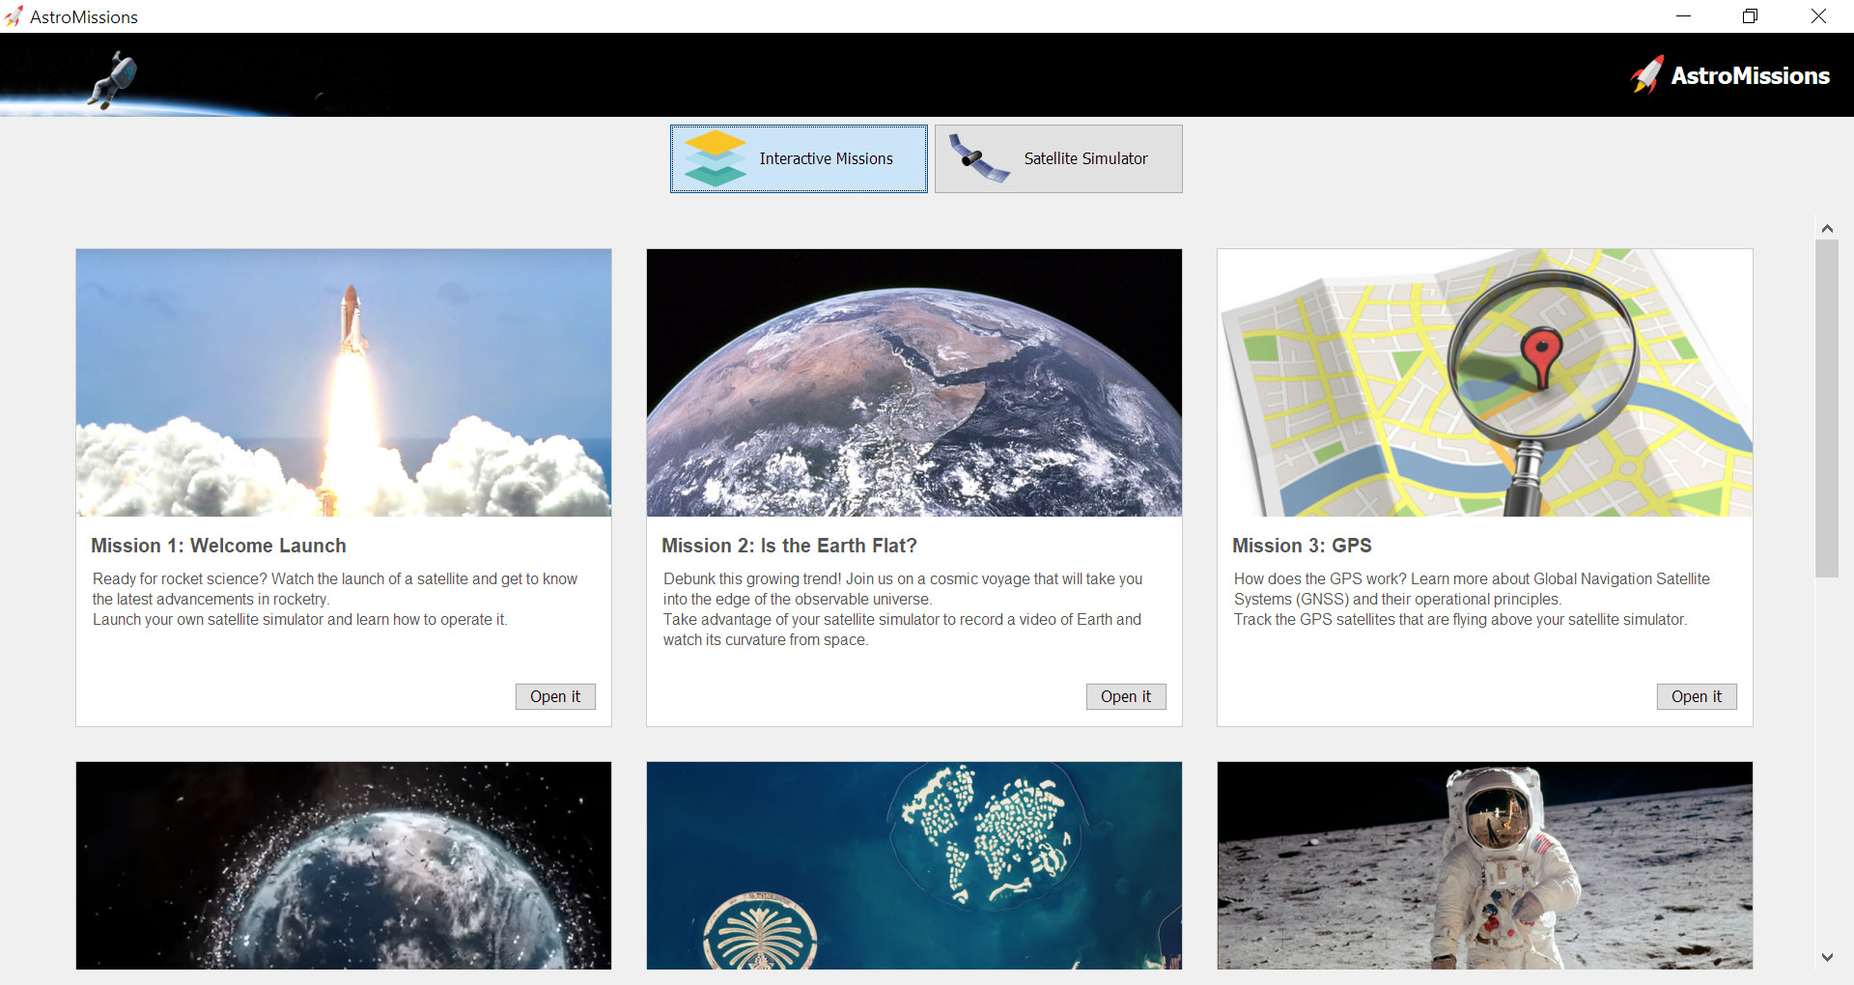
Task: Click the AstroMissions title bar app icon
Action: tap(14, 16)
